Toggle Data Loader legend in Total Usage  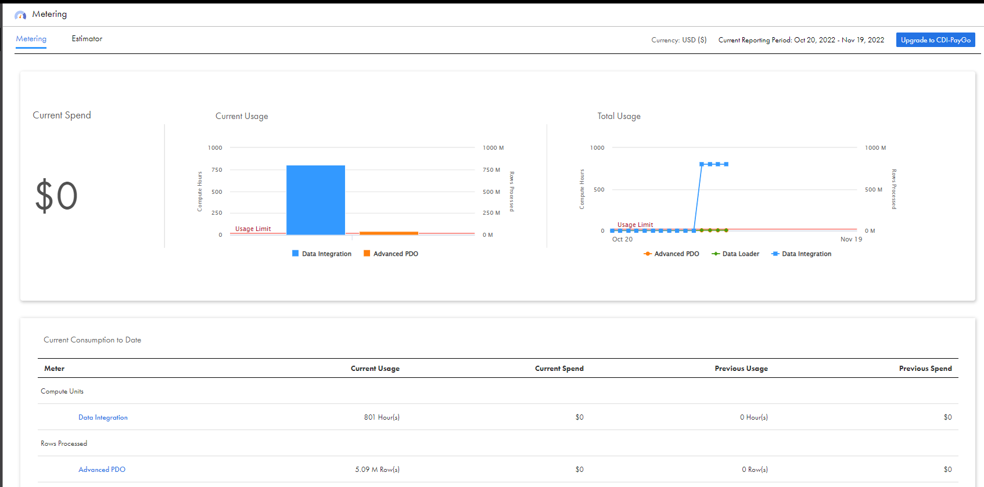pos(735,254)
